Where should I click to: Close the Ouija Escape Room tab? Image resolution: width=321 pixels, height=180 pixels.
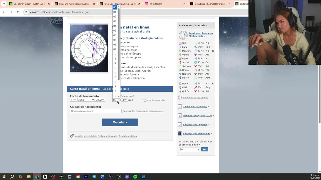[x=229, y=4]
